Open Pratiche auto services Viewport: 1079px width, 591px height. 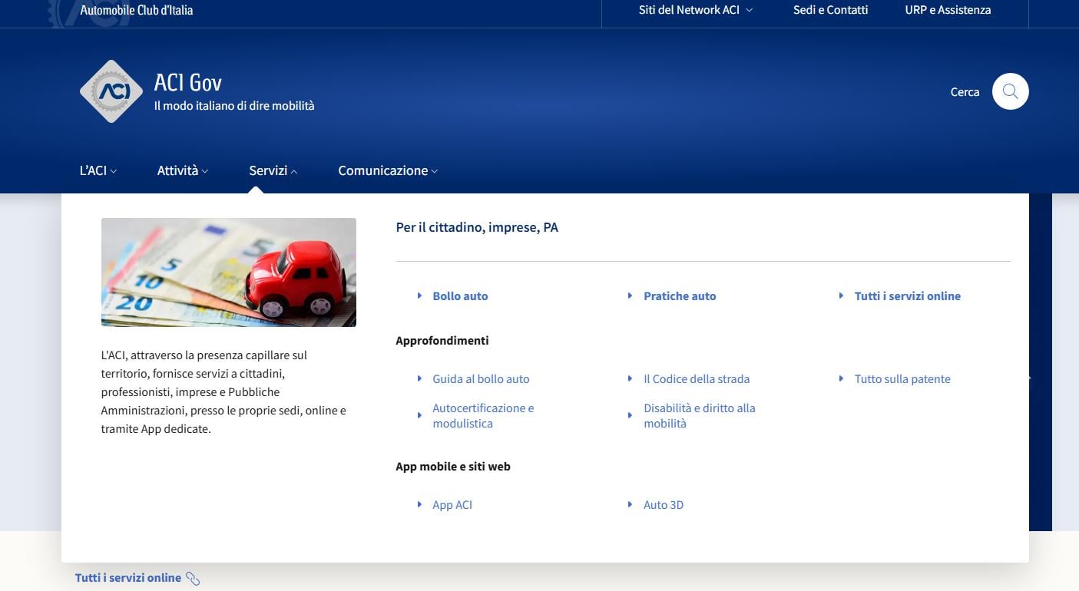coord(679,296)
